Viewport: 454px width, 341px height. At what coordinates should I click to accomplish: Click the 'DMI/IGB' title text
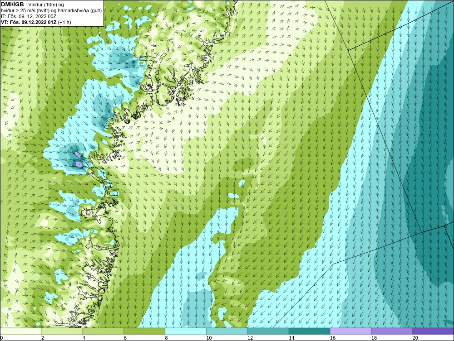12,5
